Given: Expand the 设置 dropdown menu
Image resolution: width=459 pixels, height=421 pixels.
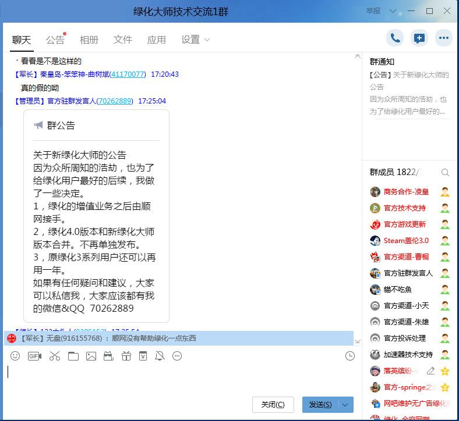Looking at the screenshot, I should pyautogui.click(x=195, y=40).
